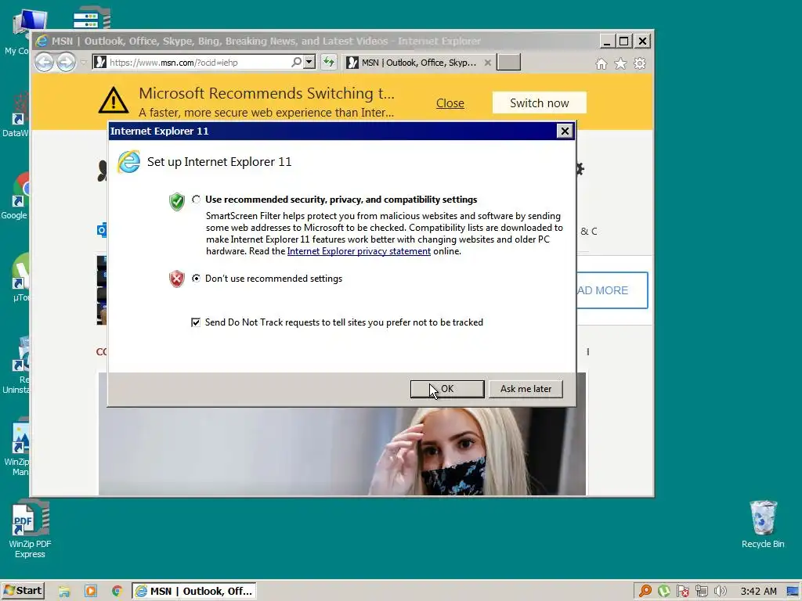802x601 pixels.
Task: Click the orange search tray icon
Action: [x=645, y=592]
